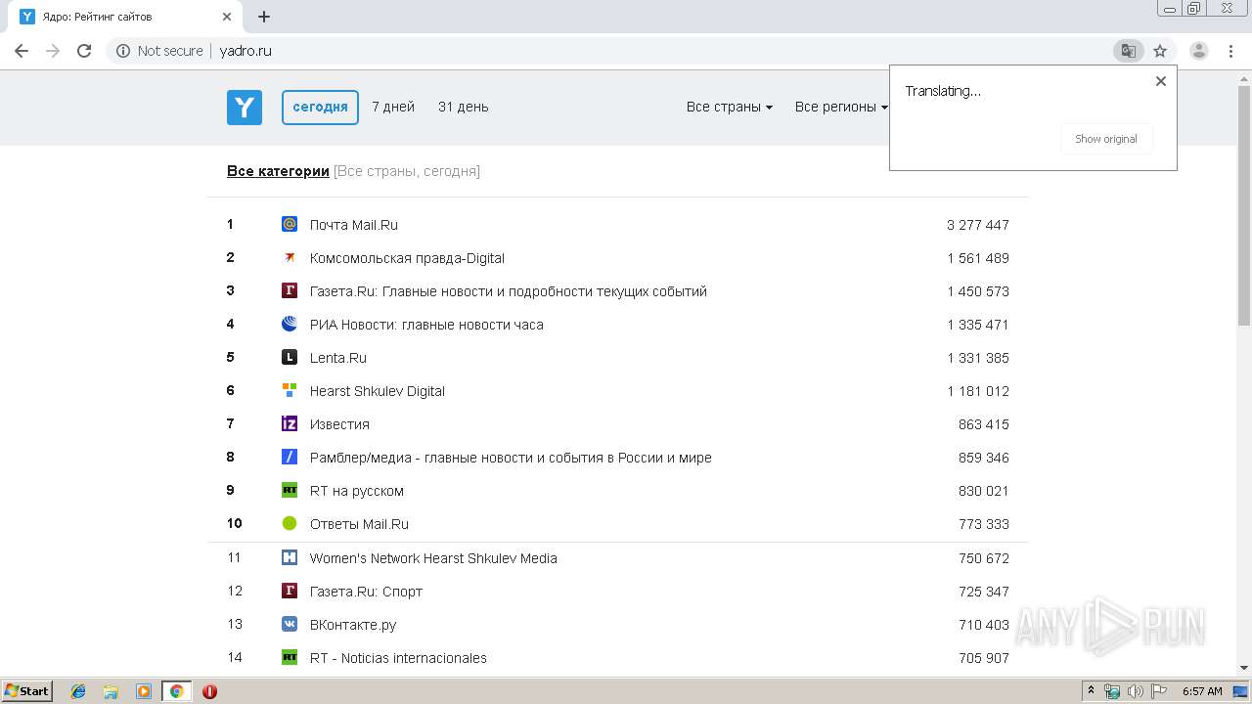Close the Translating popup
1252x704 pixels.
click(1161, 81)
